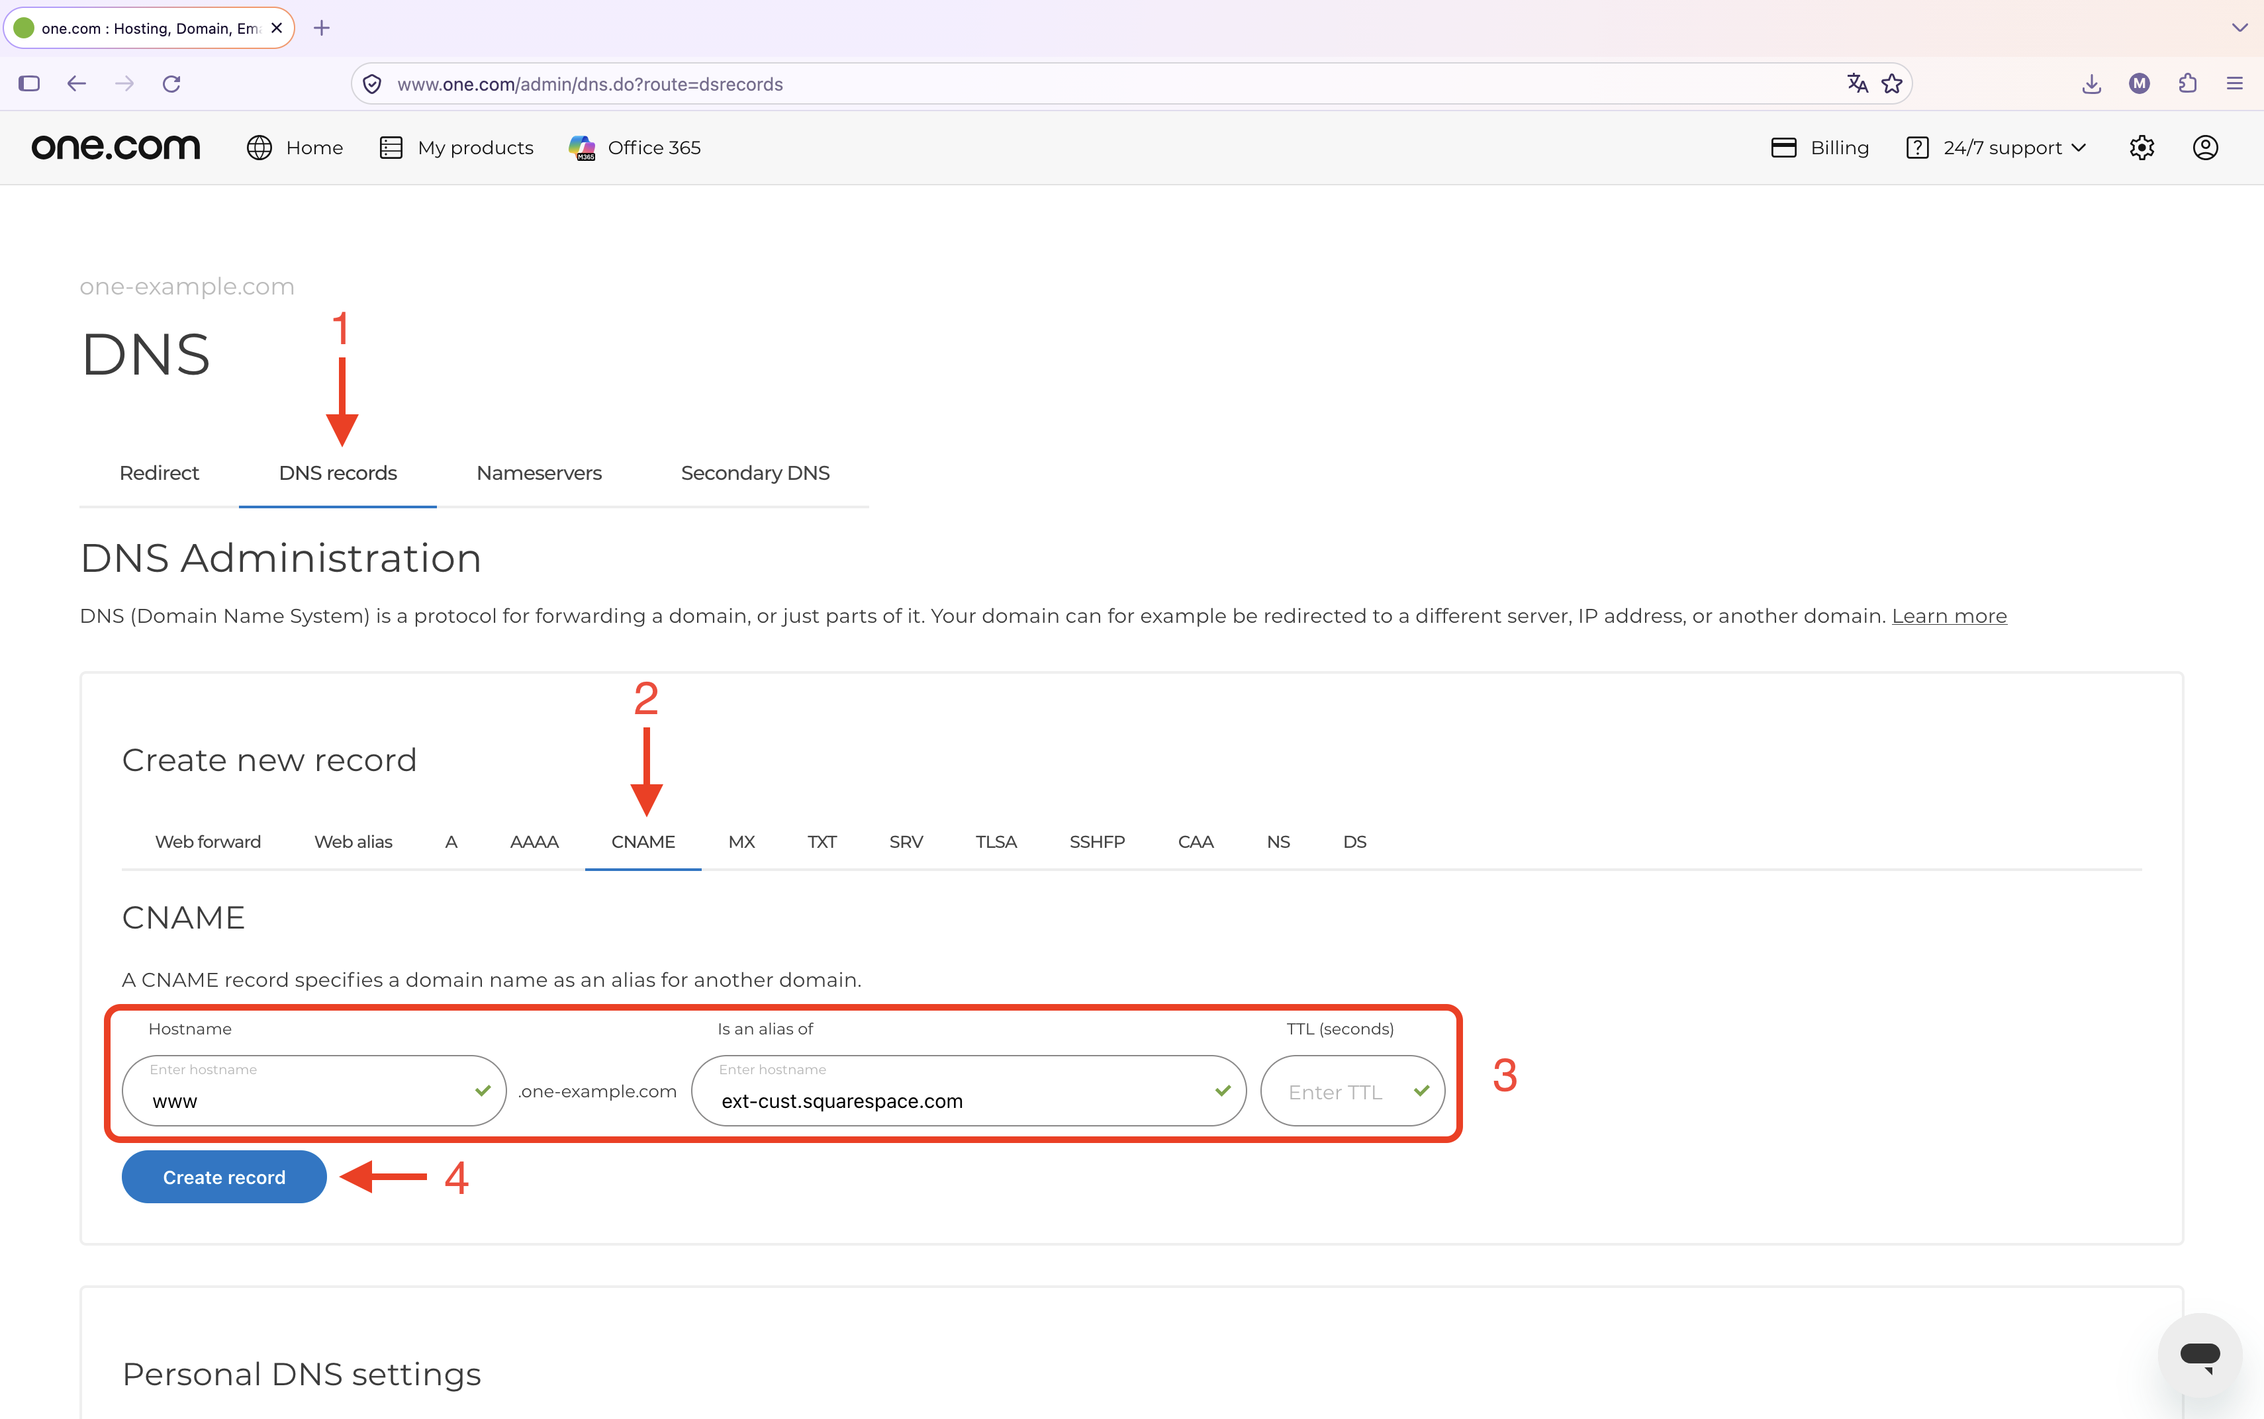Click the alias field with ext-cust.squarespace.com
Viewport: 2264px width, 1419px height.
[968, 1091]
